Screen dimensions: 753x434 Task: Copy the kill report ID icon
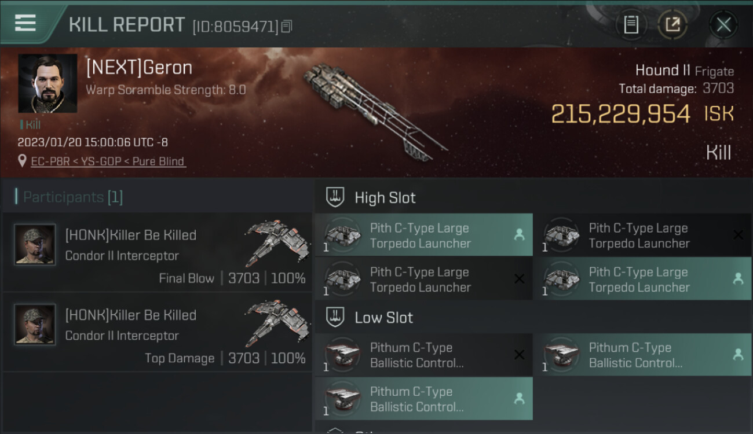(x=287, y=26)
